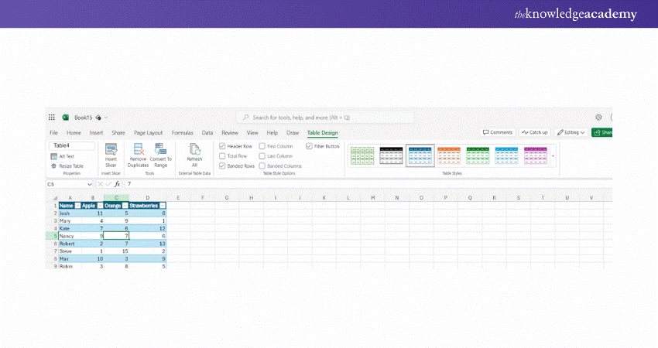
Task: Click Convert To Range icon
Action: click(160, 150)
